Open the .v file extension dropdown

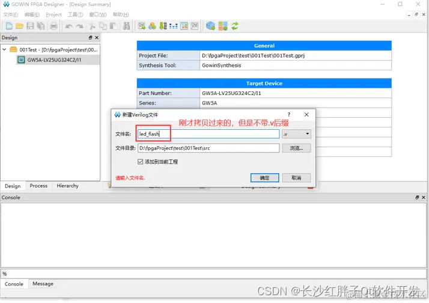tap(296, 134)
